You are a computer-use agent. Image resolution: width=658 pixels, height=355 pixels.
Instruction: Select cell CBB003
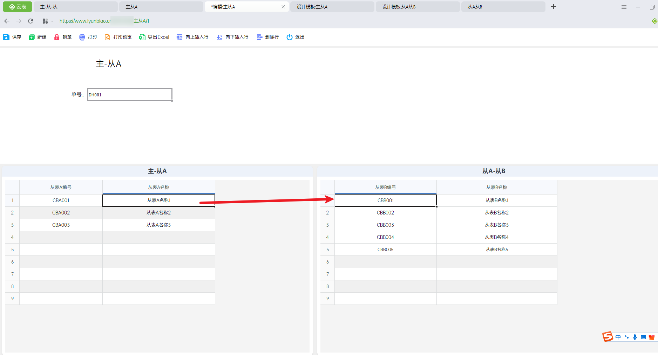point(386,225)
